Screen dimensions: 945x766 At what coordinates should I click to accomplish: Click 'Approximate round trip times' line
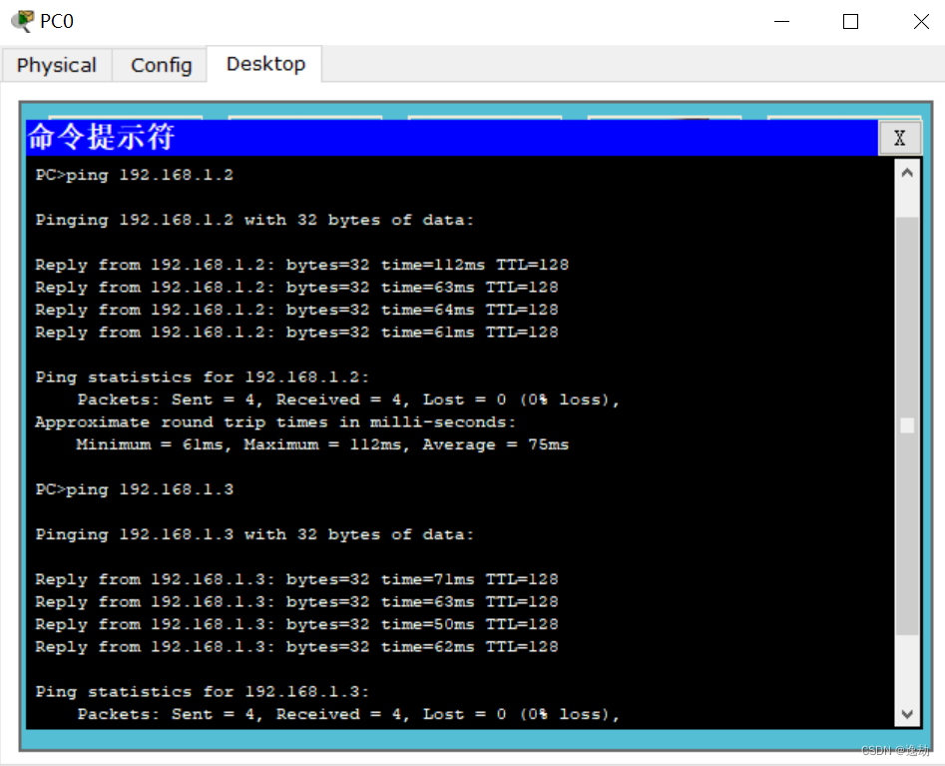click(x=275, y=422)
